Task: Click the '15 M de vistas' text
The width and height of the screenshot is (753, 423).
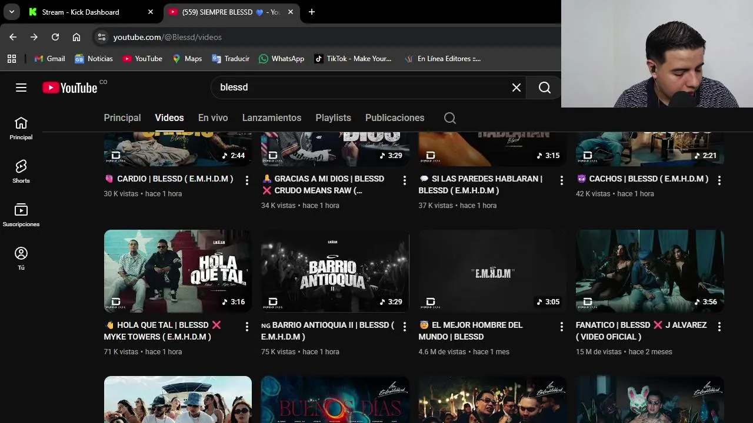Action: tap(599, 352)
